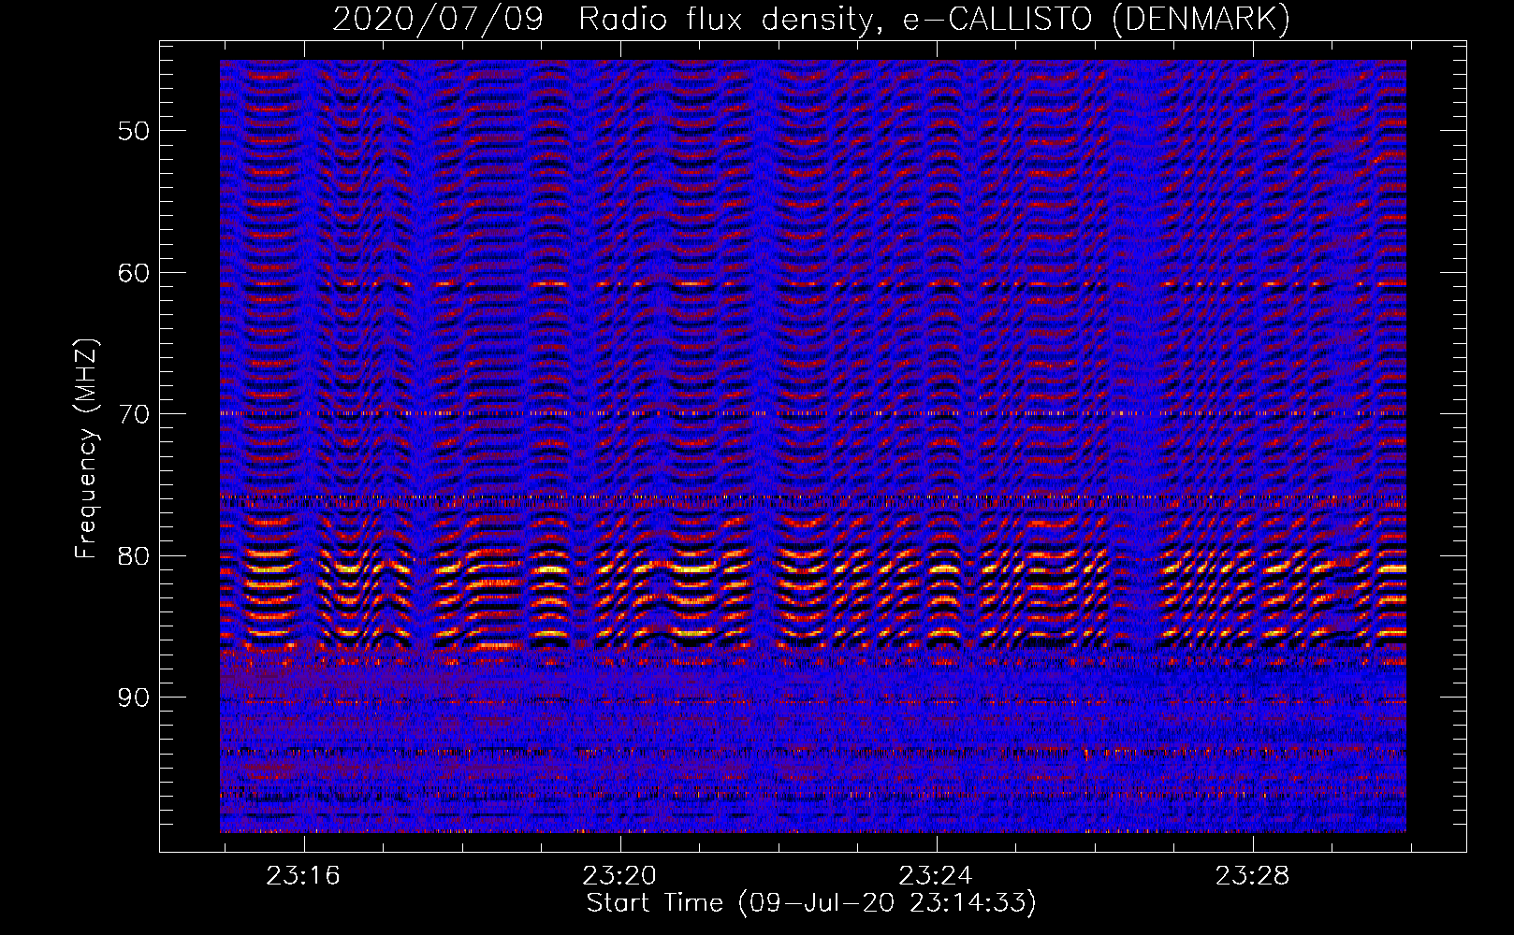Viewport: 1514px width, 935px height.
Task: Click the 90 frequency tick label
Action: coord(134,698)
